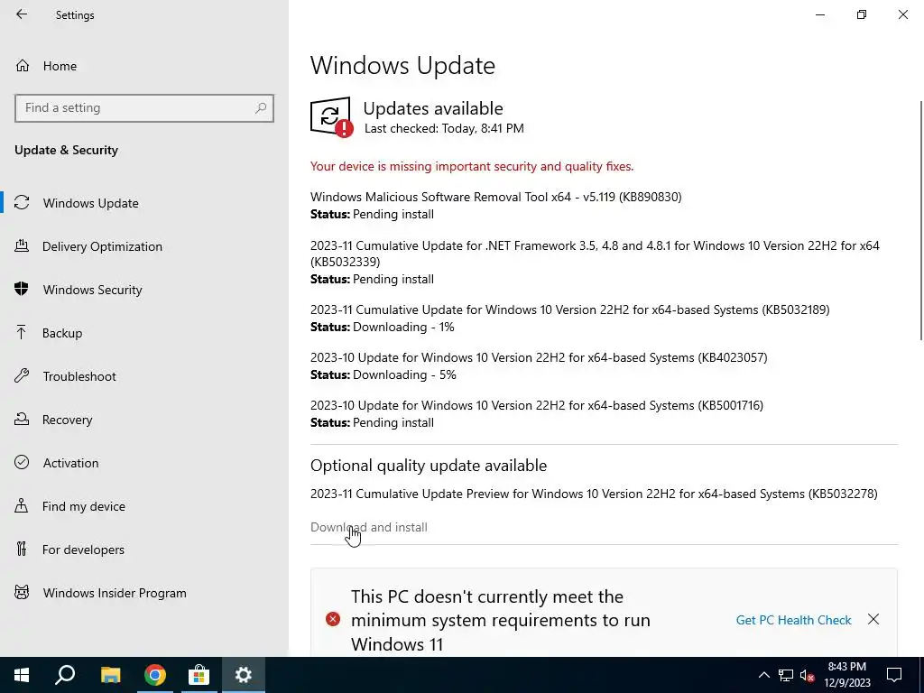Click the Downloading - 5% status text

pyautogui.click(x=404, y=374)
